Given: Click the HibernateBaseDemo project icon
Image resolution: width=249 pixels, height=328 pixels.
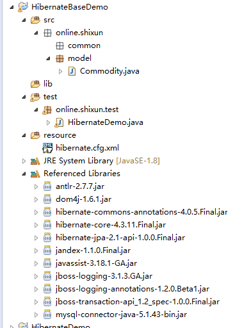Looking at the screenshot, I should coord(23,7).
